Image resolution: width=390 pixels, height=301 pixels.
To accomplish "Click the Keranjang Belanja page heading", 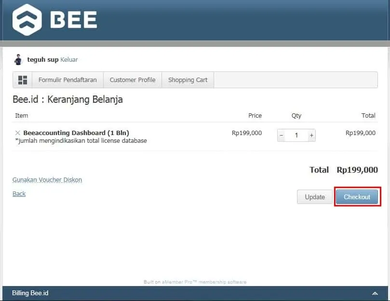I will [67, 99].
